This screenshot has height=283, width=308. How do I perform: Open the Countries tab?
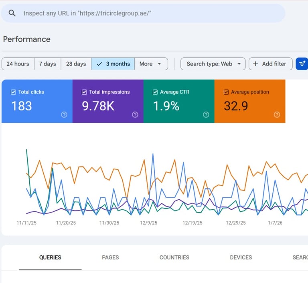(x=174, y=257)
